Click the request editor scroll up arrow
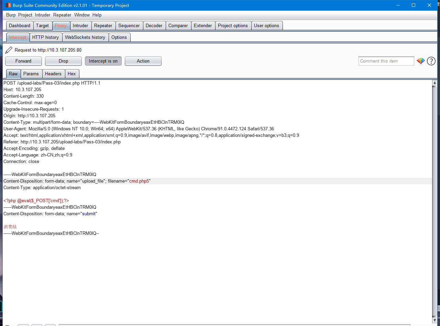The image size is (440, 326). tap(434, 83)
